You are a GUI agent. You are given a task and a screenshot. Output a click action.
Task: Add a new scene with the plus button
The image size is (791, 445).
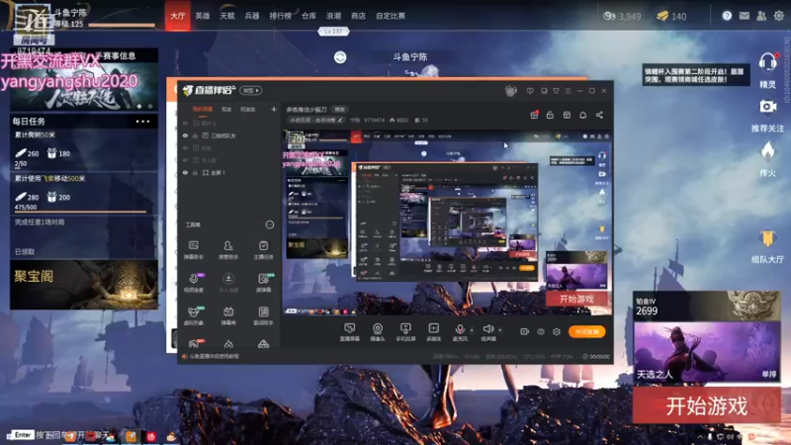click(x=274, y=109)
